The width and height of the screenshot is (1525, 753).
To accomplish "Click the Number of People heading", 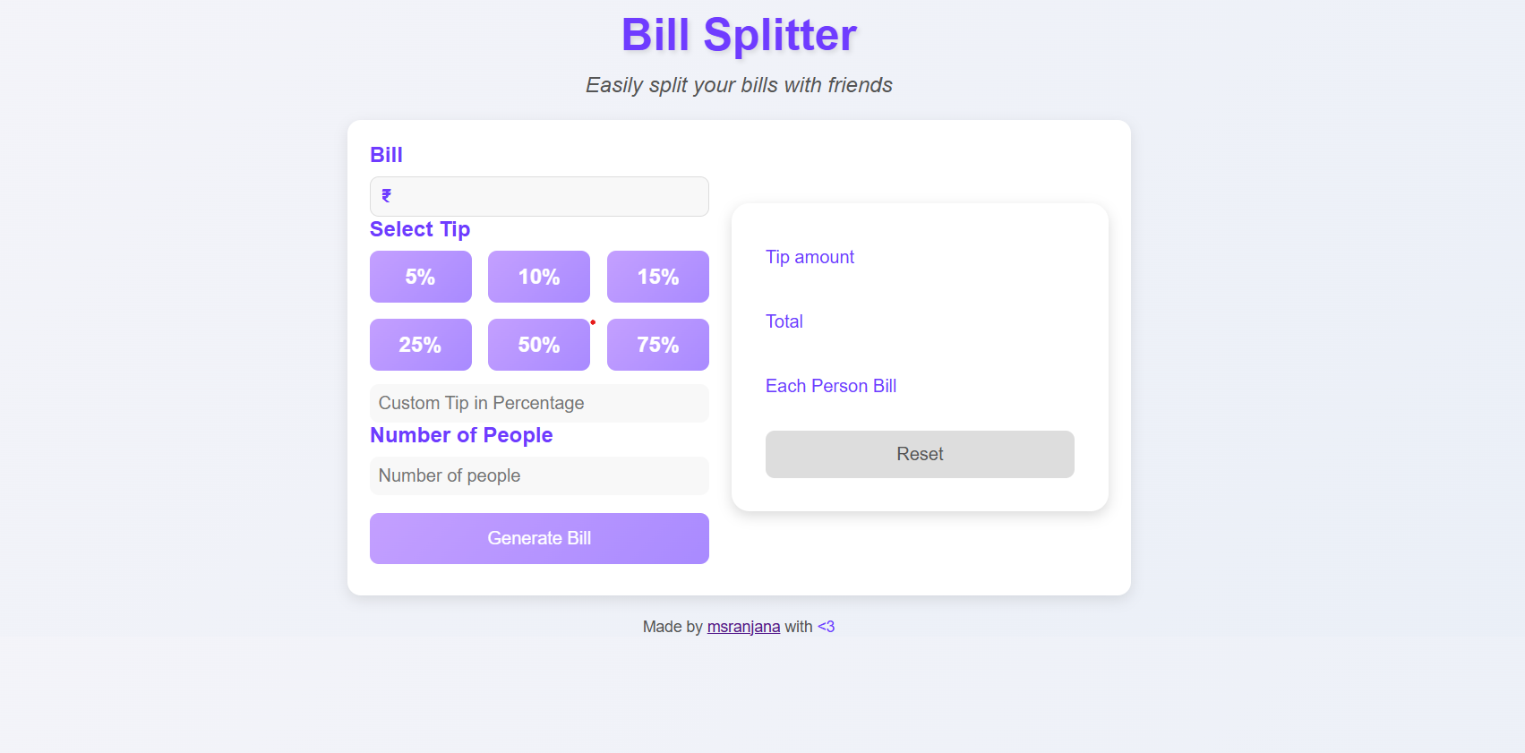I will coord(461,435).
